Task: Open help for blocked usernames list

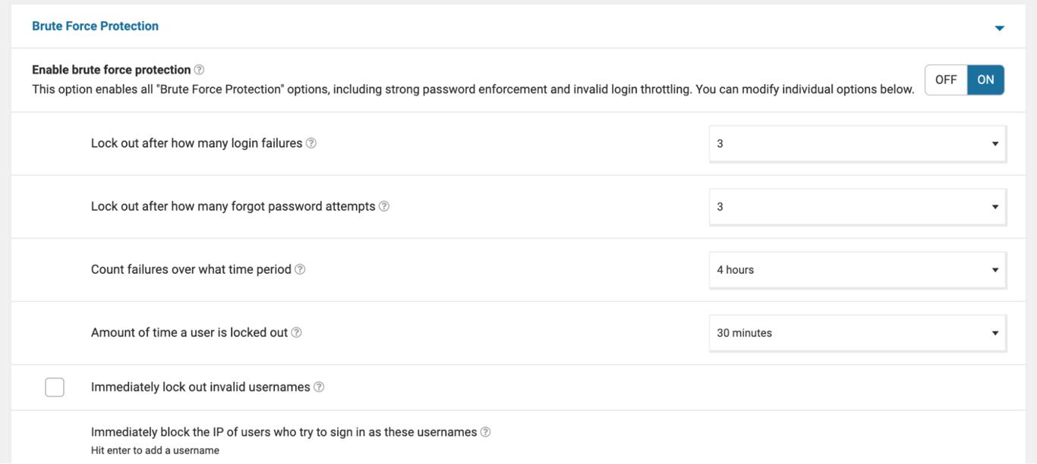Action: point(485,431)
